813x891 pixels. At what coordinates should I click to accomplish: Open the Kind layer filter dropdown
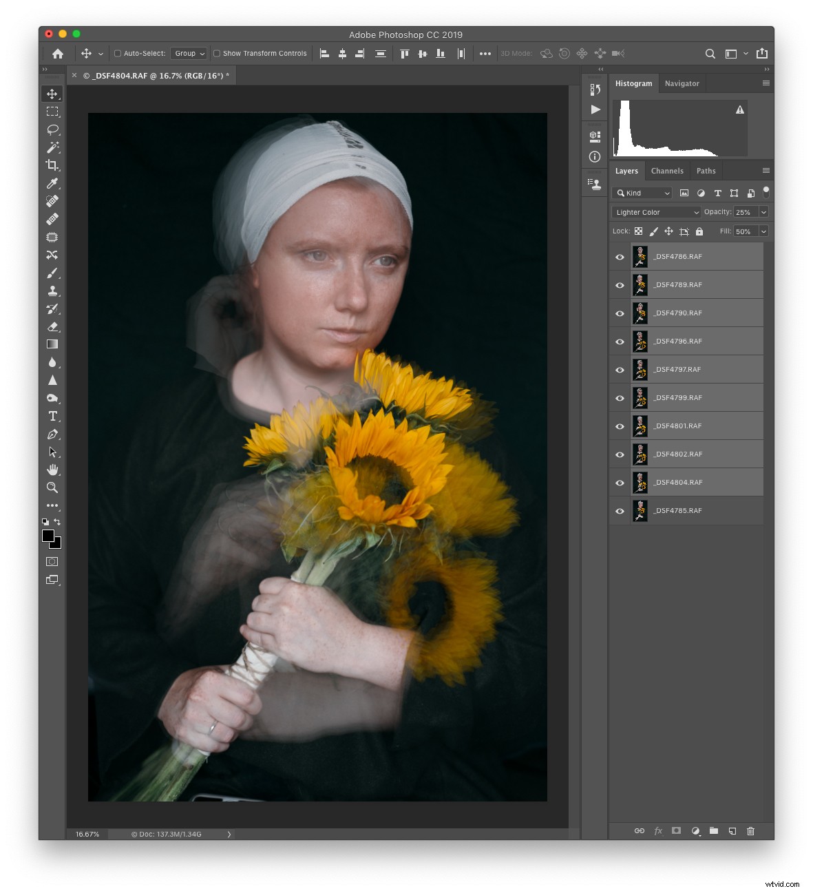640,193
